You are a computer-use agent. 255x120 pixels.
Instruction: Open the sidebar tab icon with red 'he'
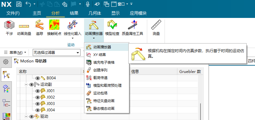[x=6, y=103]
